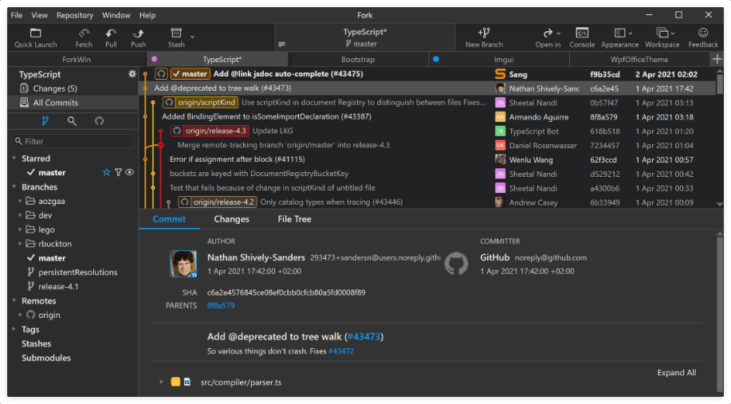
Task: Send Feedback via smiley icon
Action: click(x=703, y=37)
